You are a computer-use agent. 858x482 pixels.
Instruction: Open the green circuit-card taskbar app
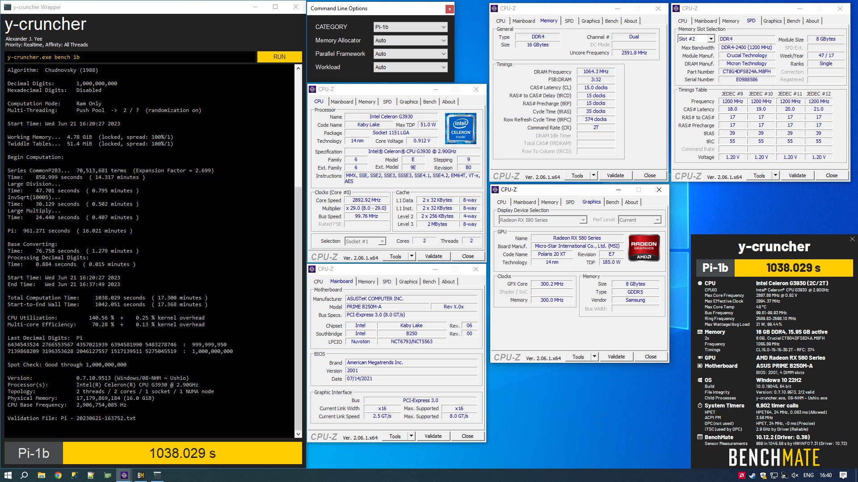pos(107,475)
